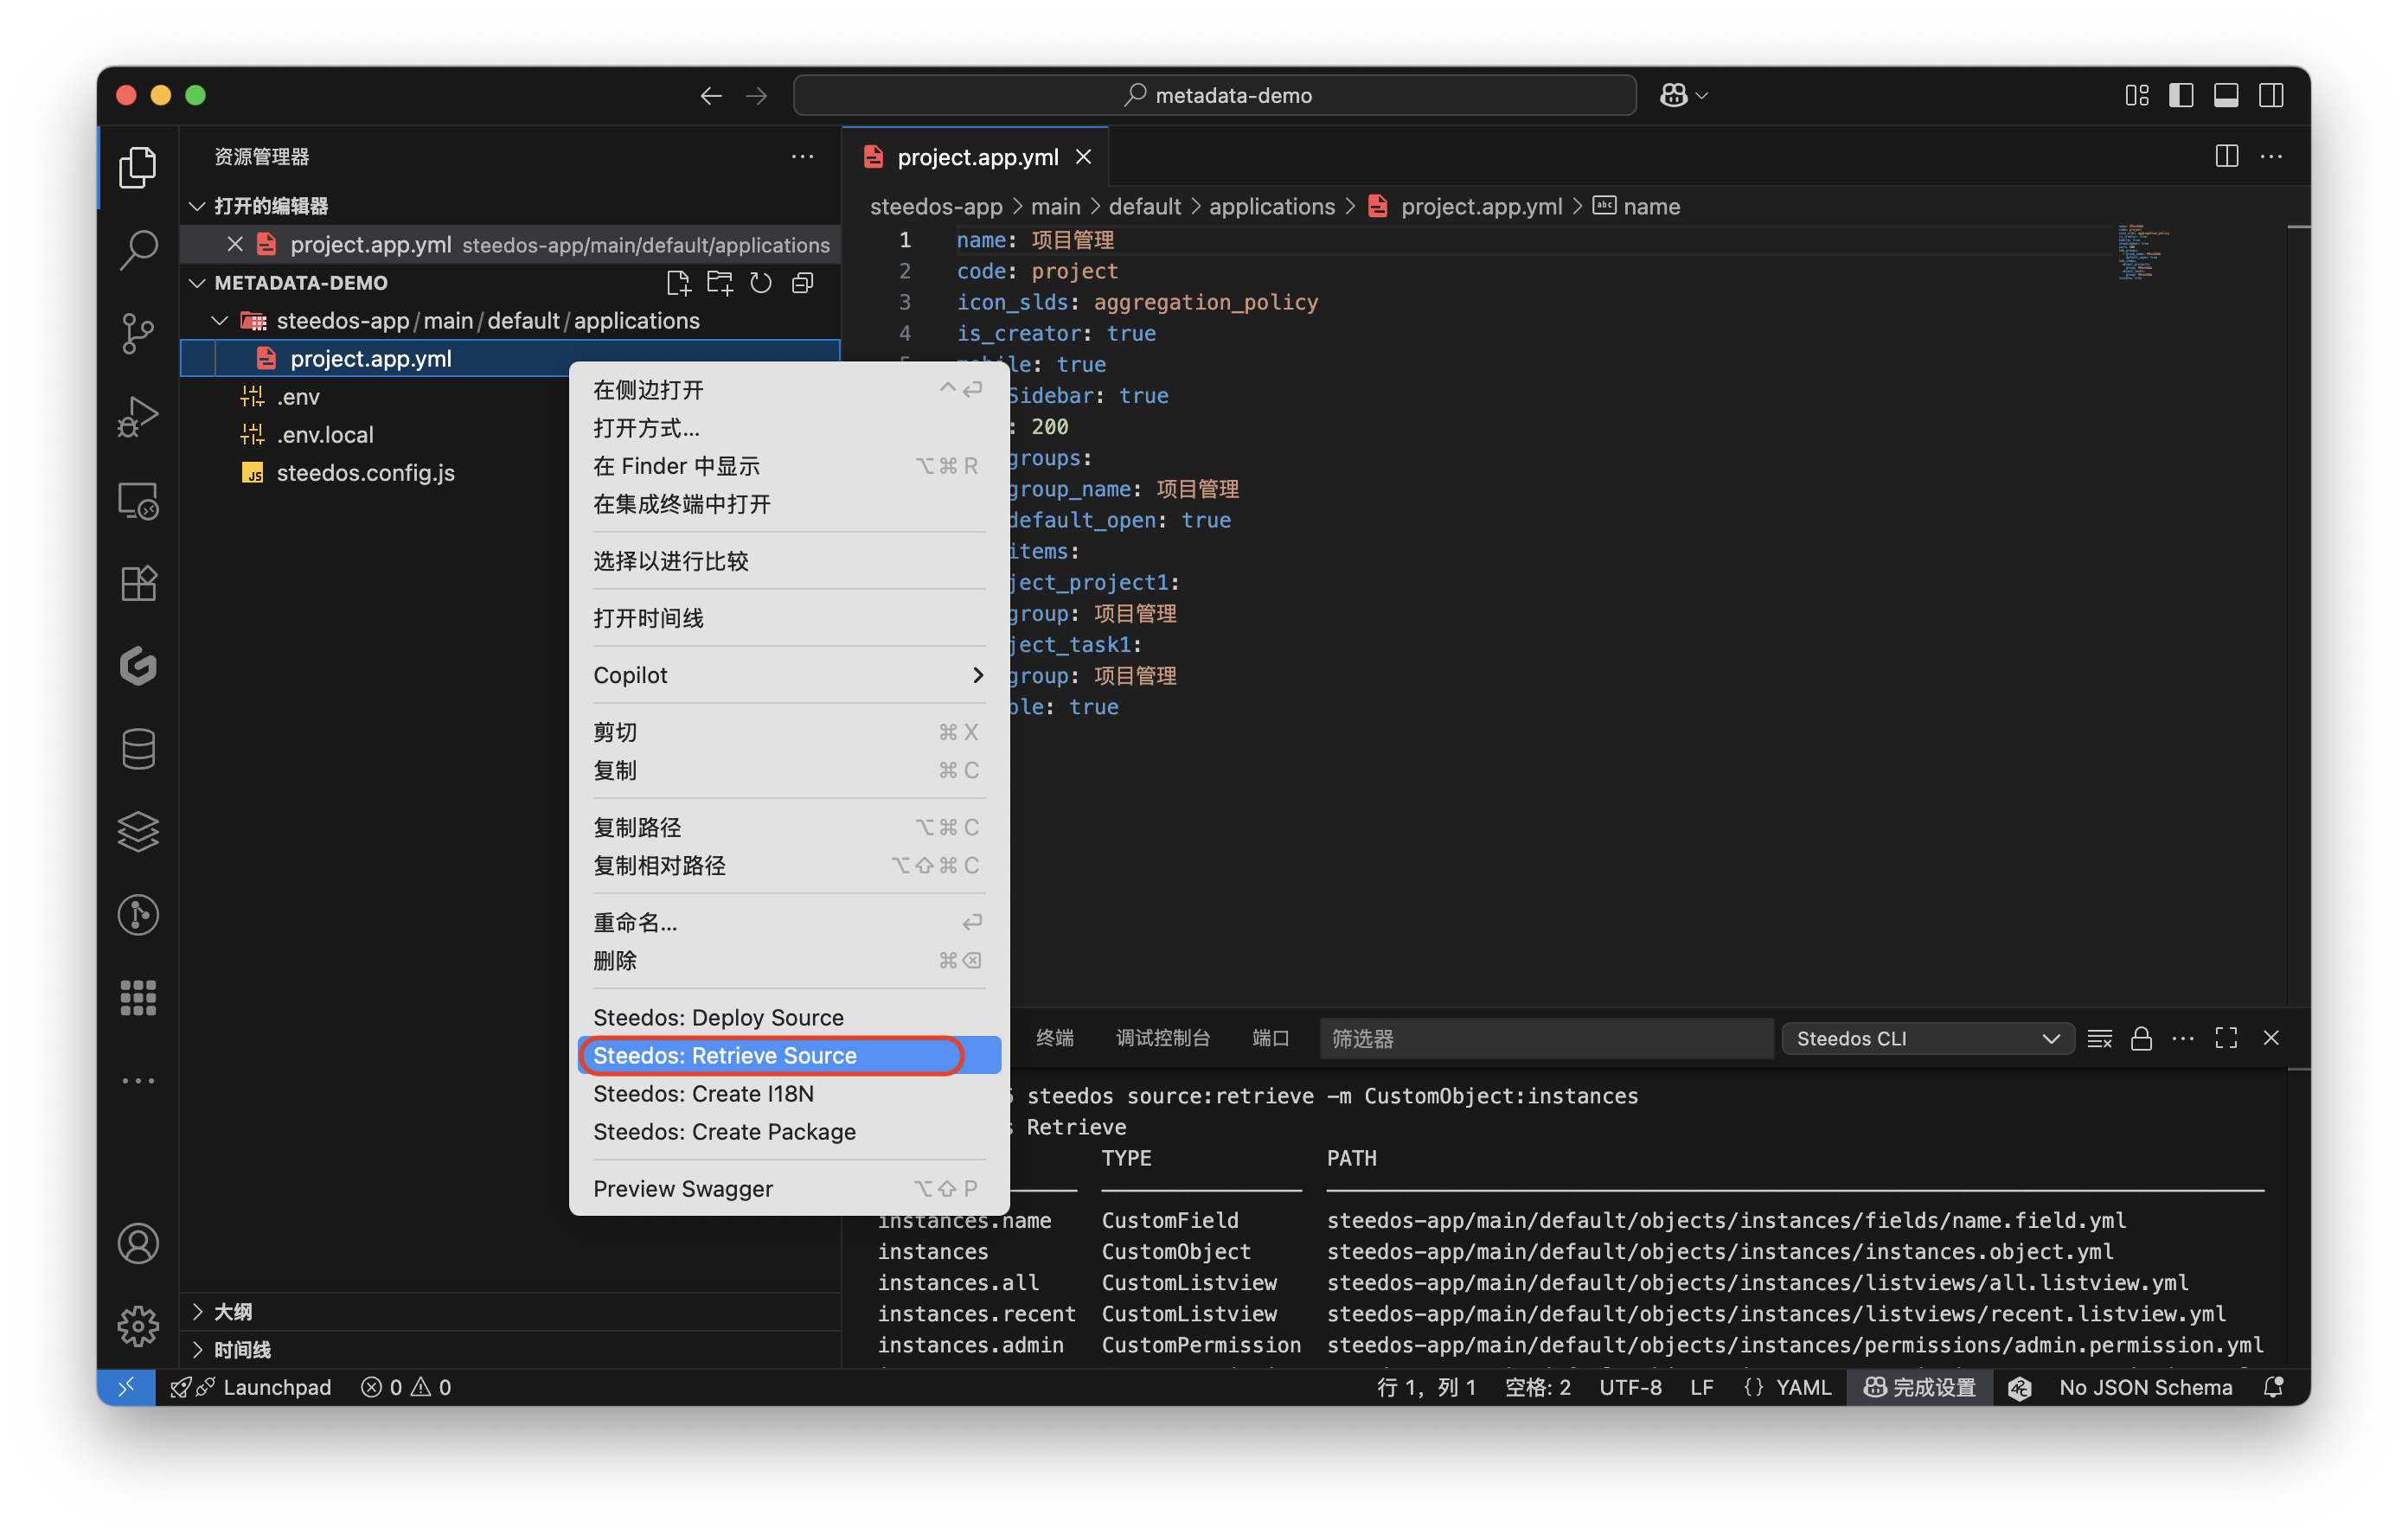2408x1534 pixels.
Task: Open the Accounts icon
Action: (x=138, y=1244)
